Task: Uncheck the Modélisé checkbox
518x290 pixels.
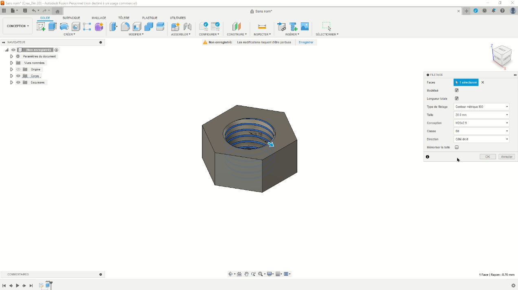Action: point(457,90)
